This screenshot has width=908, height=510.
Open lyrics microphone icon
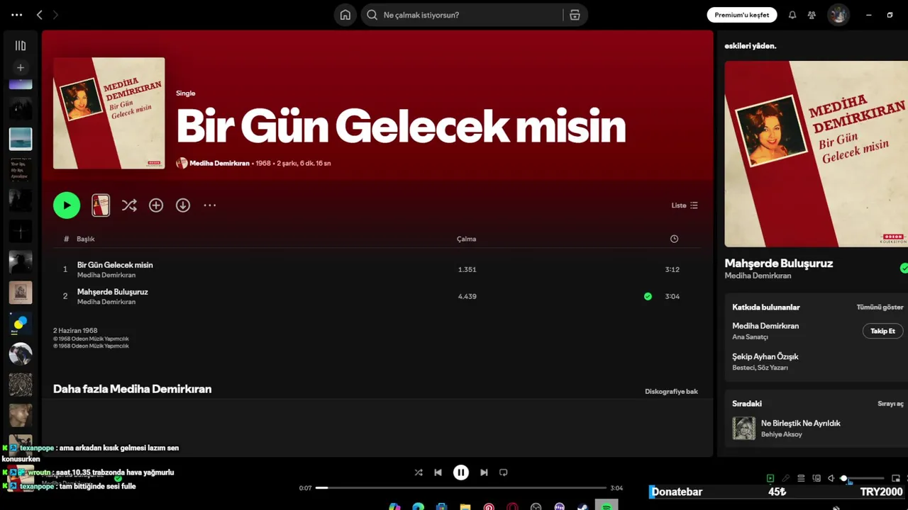click(x=785, y=479)
